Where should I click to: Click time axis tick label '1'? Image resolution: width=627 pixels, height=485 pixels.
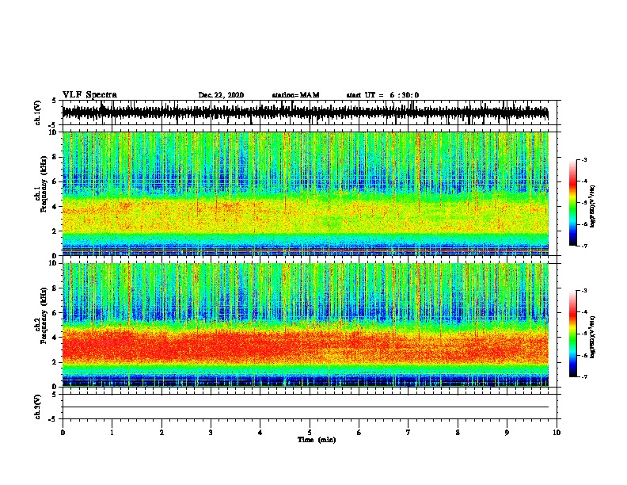pos(112,433)
